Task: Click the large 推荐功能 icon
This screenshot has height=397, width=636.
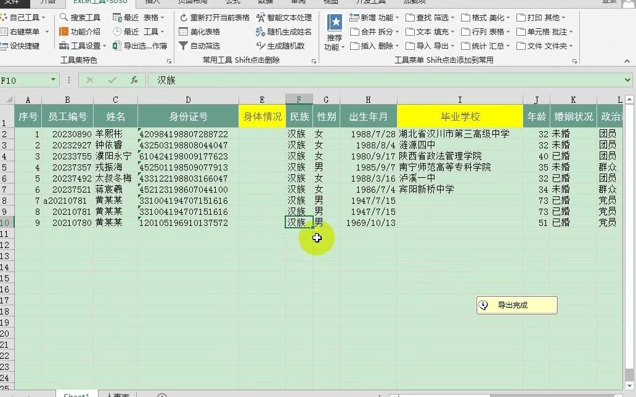Action: click(x=333, y=30)
